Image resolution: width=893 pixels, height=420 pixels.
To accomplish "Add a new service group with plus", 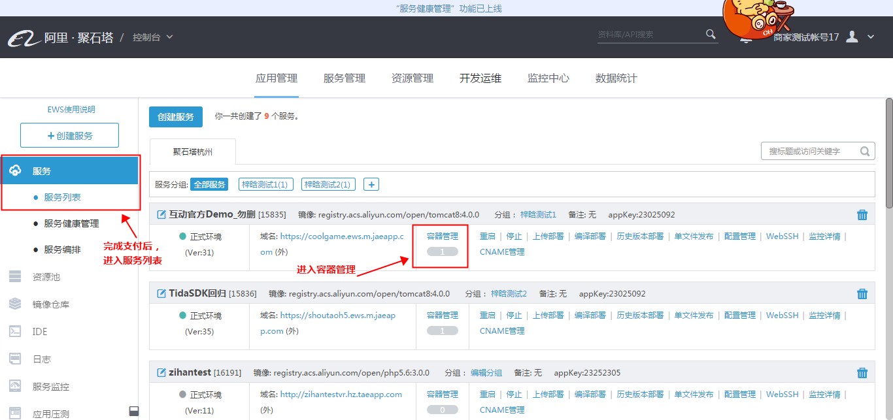I will 371,185.
